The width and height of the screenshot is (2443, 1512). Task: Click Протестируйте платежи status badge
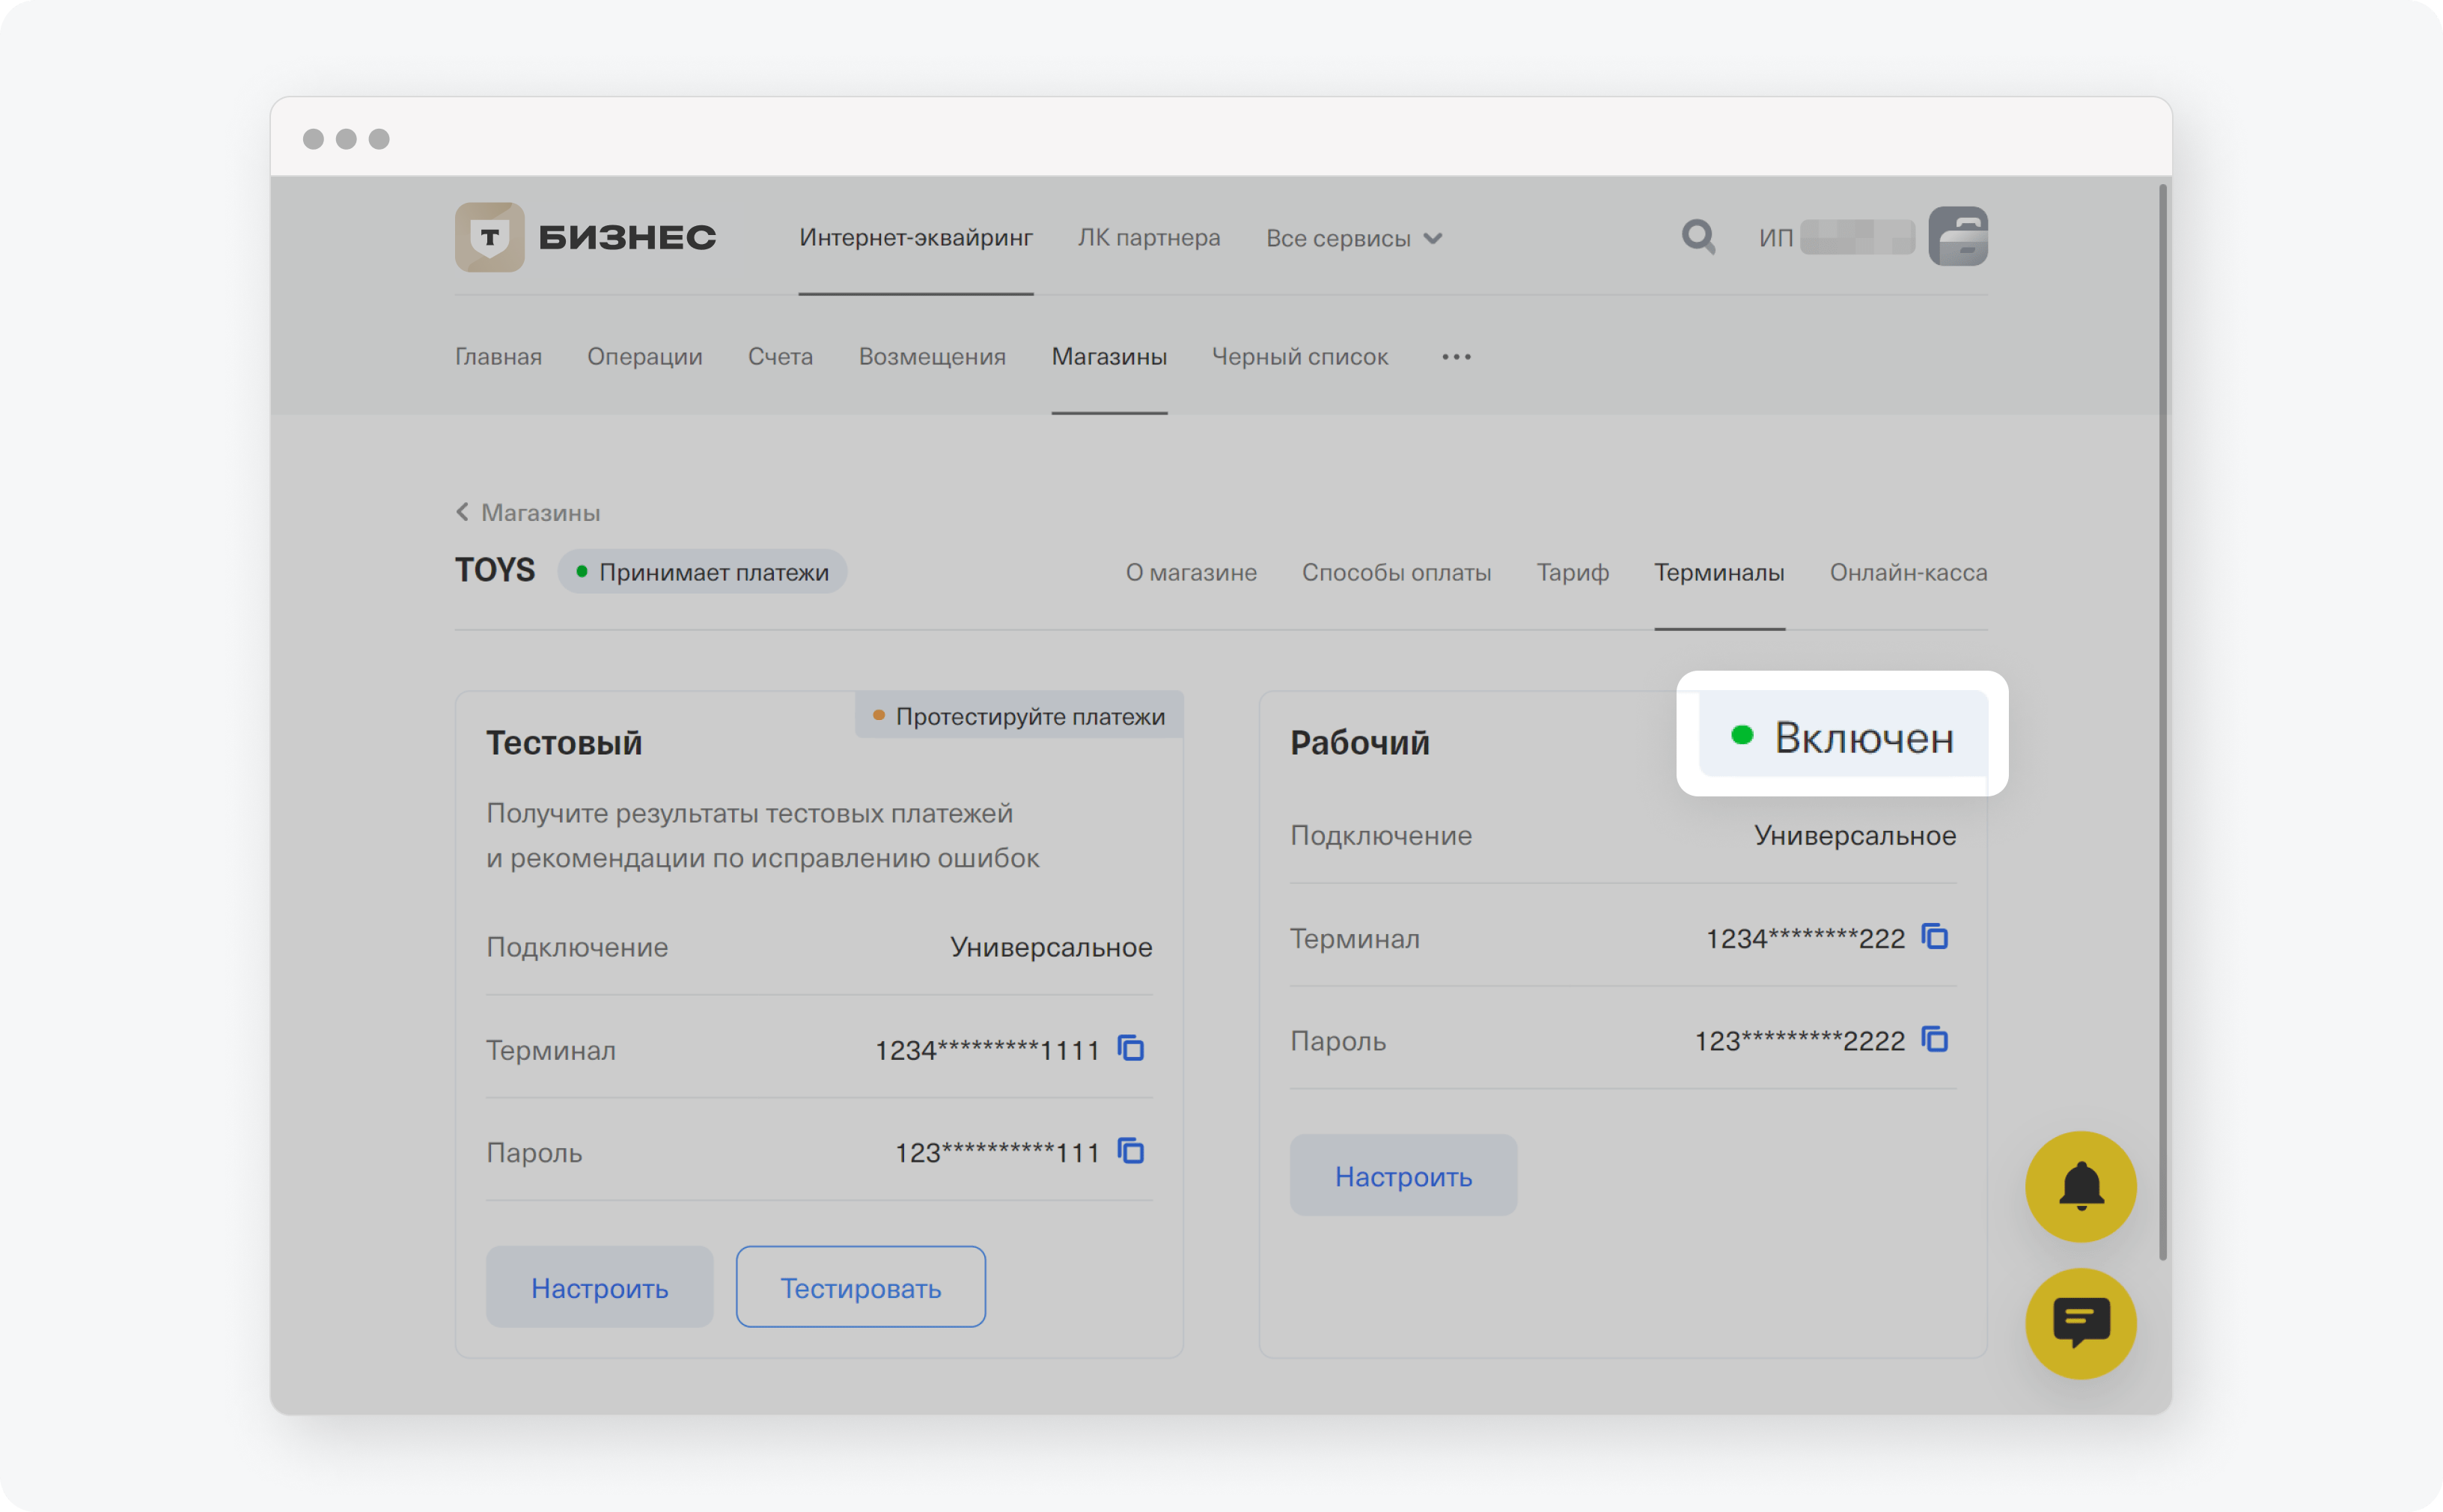coord(1019,716)
